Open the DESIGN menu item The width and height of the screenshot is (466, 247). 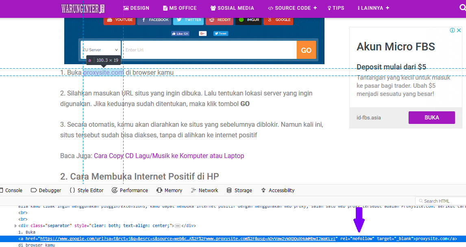[136, 8]
